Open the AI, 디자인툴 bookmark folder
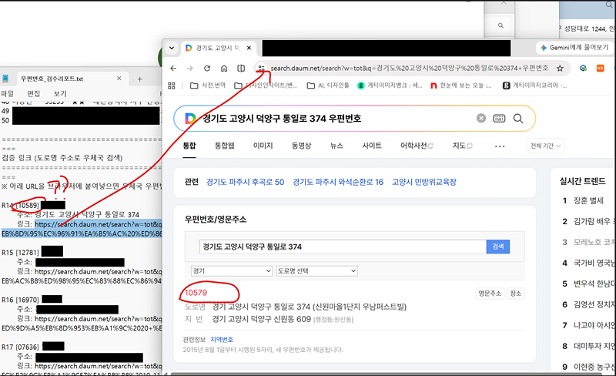 pos(328,86)
